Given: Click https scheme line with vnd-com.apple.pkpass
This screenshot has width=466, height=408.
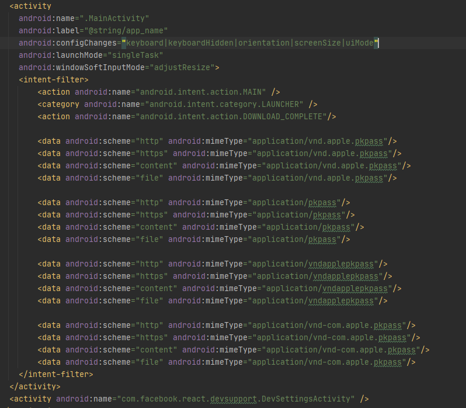Looking at the screenshot, I should pyautogui.click(x=229, y=338).
